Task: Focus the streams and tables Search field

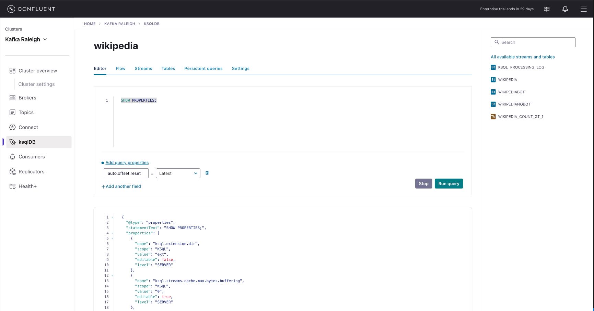Action: click(x=533, y=42)
